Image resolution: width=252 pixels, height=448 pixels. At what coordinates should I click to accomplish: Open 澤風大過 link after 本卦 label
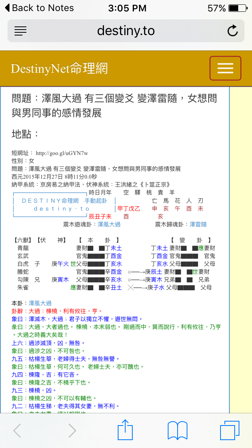coord(40,303)
